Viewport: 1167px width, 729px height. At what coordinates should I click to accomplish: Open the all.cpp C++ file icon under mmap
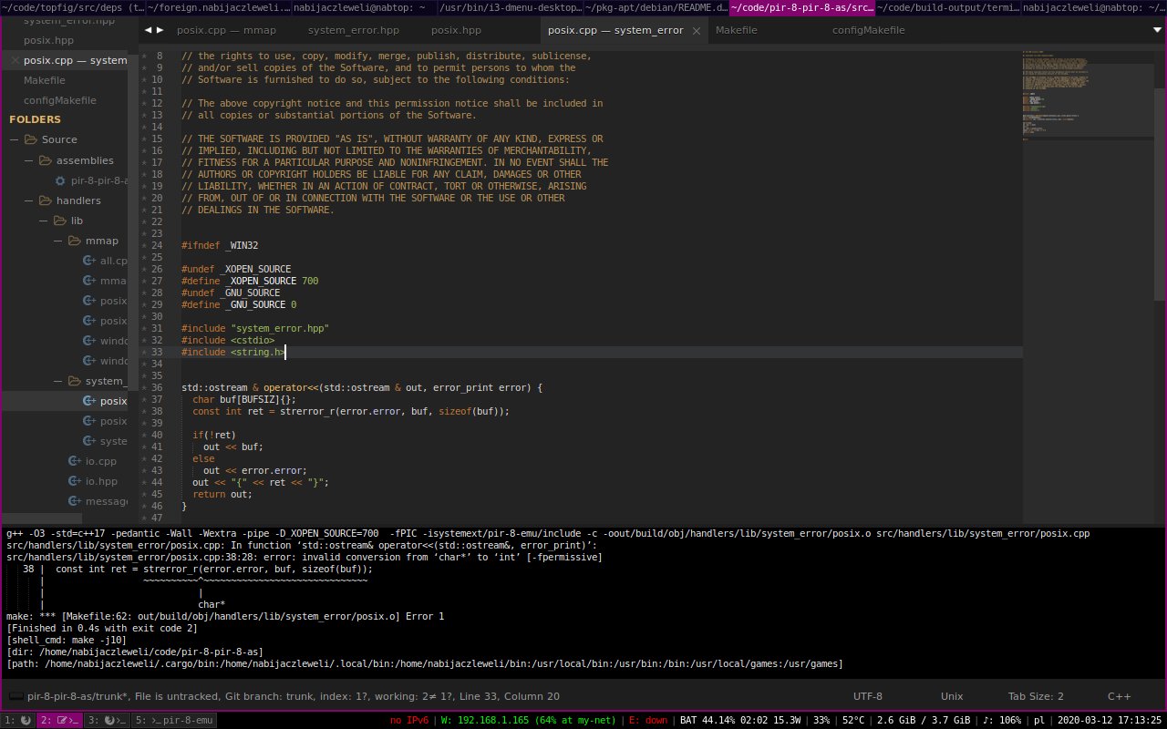tap(89, 261)
